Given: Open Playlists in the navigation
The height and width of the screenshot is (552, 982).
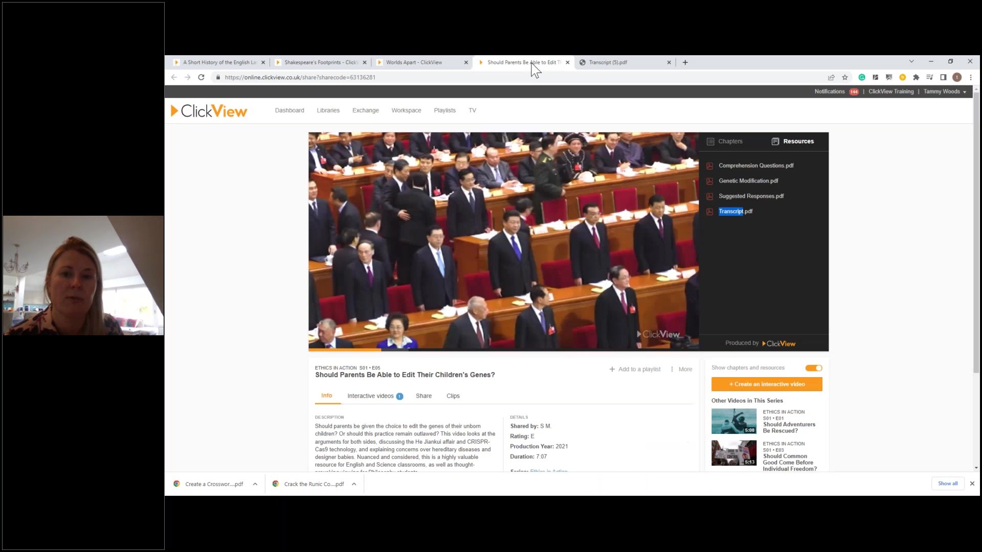Looking at the screenshot, I should [x=445, y=110].
